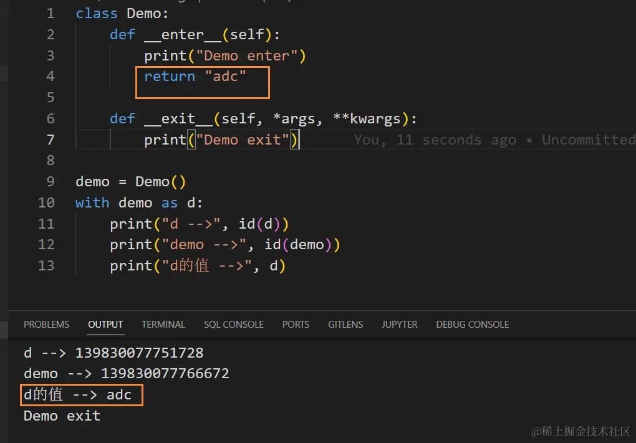Click the 'def __exit__' method definition

pos(263,119)
